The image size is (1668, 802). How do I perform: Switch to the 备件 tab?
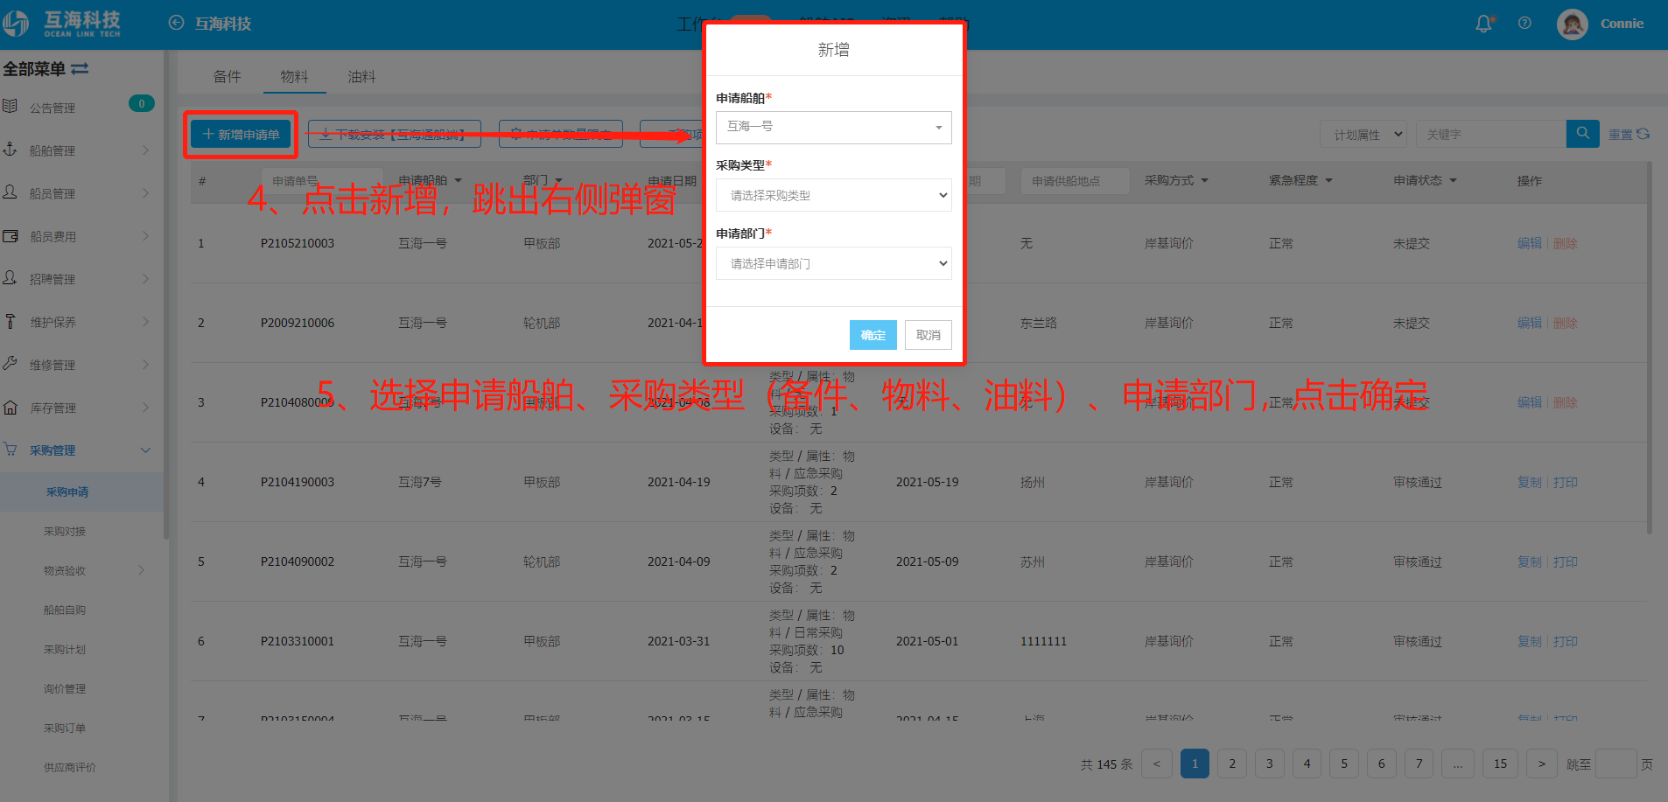227,77
